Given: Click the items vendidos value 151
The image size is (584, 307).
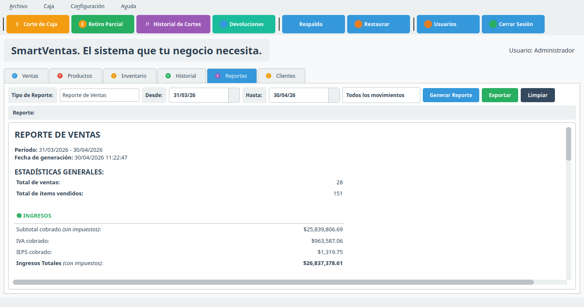Looking at the screenshot, I should 338,193.
